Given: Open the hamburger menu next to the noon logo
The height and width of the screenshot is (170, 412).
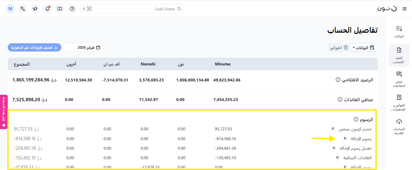Looking at the screenshot, I should (x=405, y=9).
